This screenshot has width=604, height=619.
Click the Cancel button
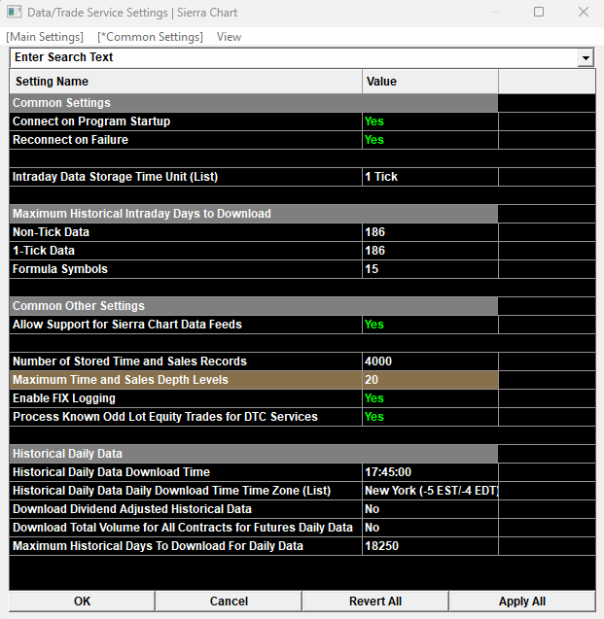click(x=229, y=602)
